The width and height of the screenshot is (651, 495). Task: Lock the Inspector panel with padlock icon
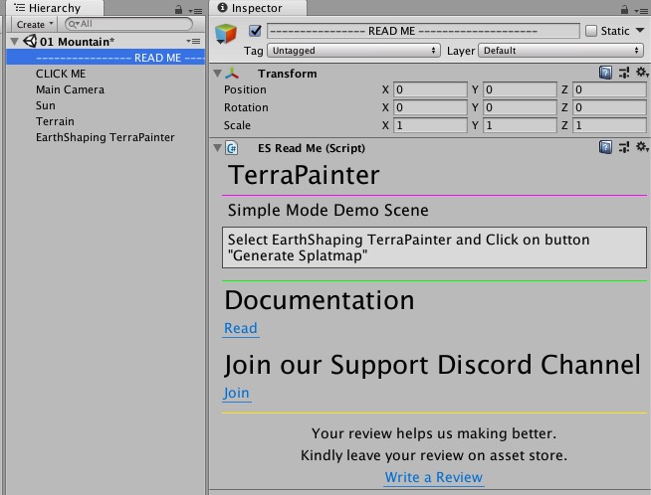[624, 9]
